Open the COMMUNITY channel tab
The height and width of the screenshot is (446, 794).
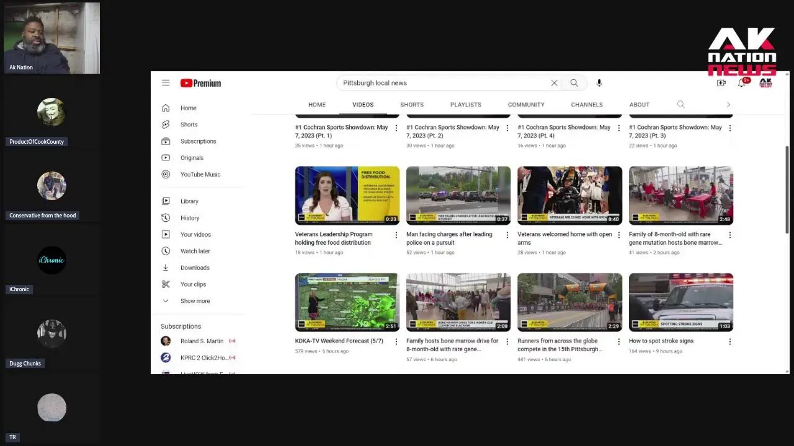pos(526,105)
